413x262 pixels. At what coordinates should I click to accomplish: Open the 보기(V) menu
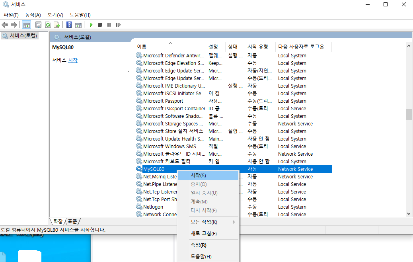tap(55, 15)
